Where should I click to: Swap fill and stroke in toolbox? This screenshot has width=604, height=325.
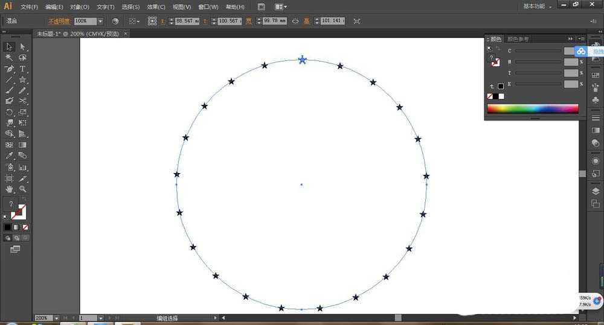(x=24, y=199)
